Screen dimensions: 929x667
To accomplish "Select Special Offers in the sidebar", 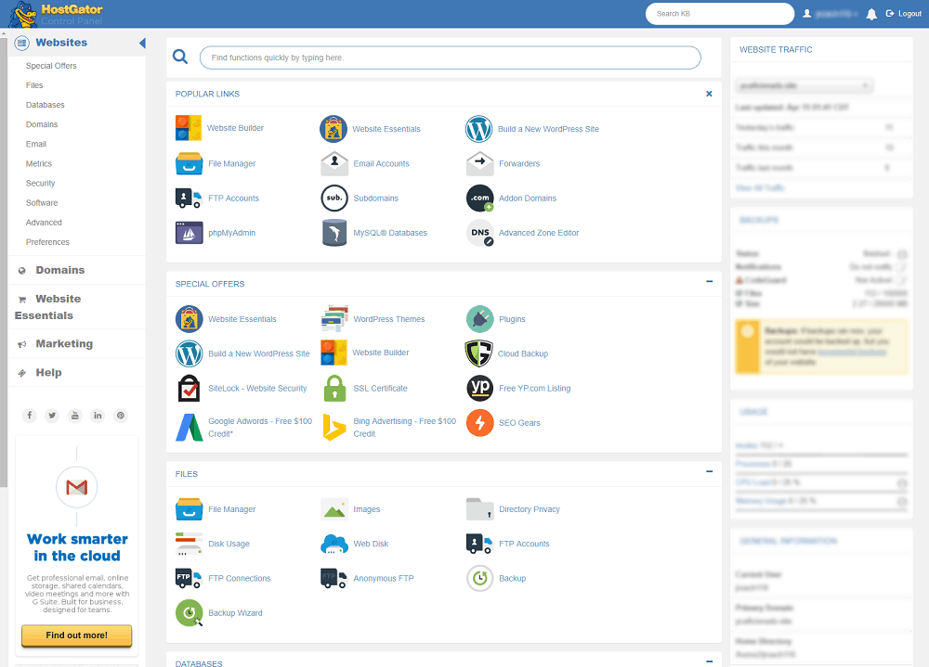I will (x=51, y=66).
